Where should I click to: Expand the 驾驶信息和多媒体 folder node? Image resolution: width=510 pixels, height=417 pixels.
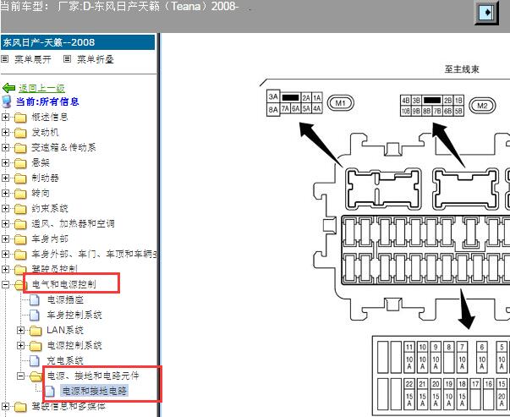point(5,406)
